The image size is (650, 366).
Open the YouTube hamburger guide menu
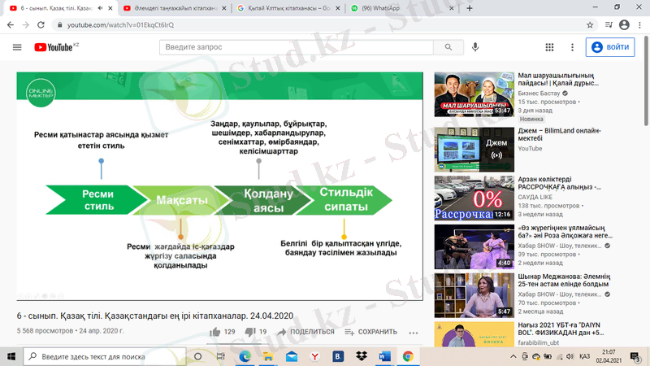coord(17,47)
